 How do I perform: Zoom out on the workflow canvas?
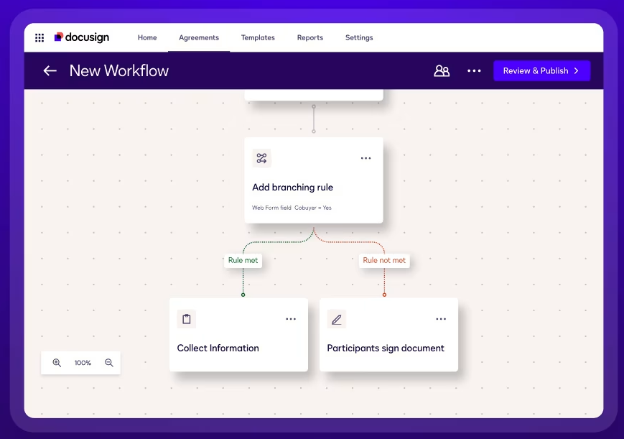point(109,363)
